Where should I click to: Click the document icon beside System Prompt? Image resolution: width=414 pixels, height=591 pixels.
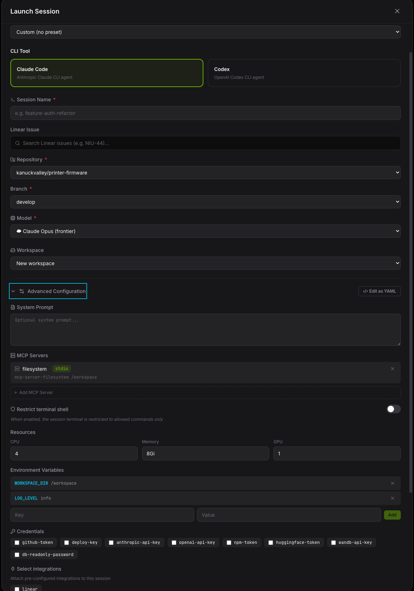pos(13,307)
